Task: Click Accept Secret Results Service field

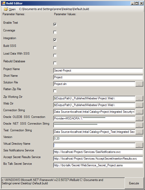Action: pos(98,159)
